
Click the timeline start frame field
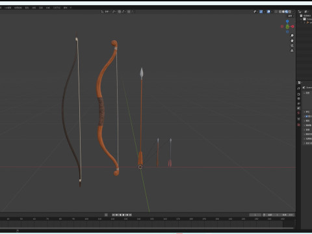tap(274, 214)
